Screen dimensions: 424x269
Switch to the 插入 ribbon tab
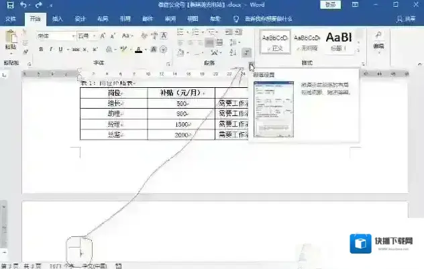click(x=58, y=19)
